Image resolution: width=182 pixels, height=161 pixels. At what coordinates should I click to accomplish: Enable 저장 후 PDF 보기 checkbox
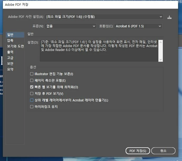(x=32, y=94)
